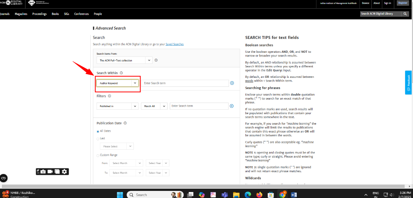Open Microsoft Word from the taskbar
Image resolution: width=413 pixels, height=198 pixels.
(294, 195)
